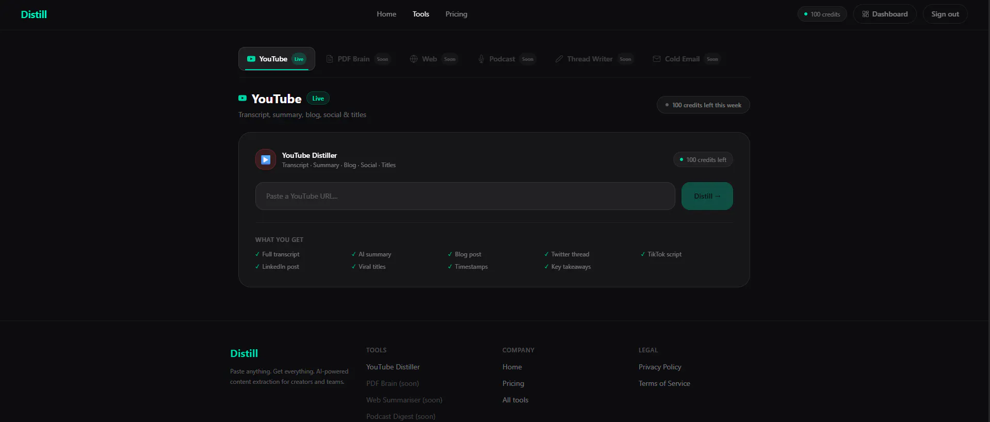This screenshot has width=990, height=422.
Task: Click Web Summariser (soon) footer link
Action: point(404,400)
